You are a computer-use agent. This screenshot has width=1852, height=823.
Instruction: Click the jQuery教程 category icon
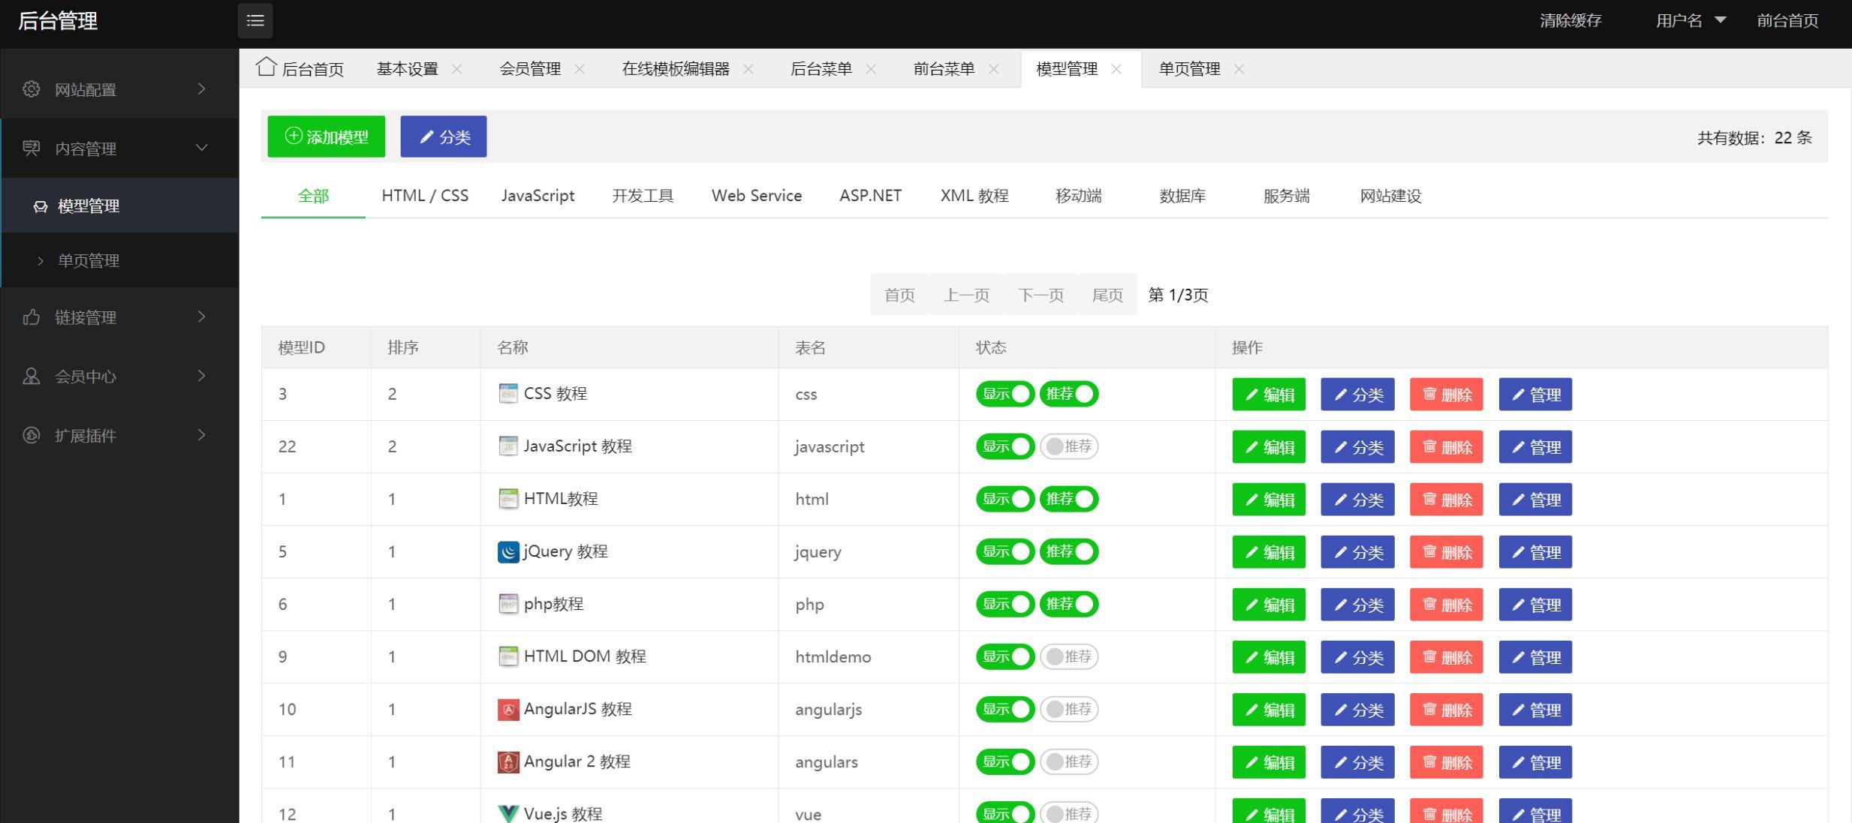point(505,551)
